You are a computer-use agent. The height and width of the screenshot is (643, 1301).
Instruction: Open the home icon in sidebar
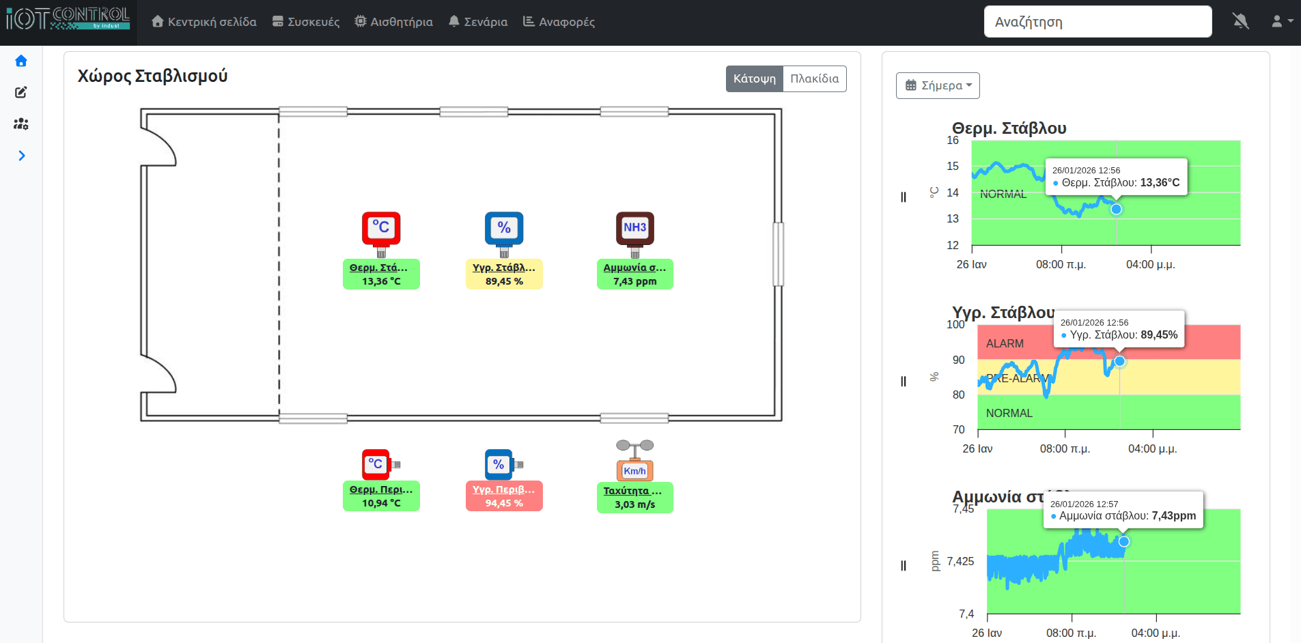pyautogui.click(x=21, y=61)
